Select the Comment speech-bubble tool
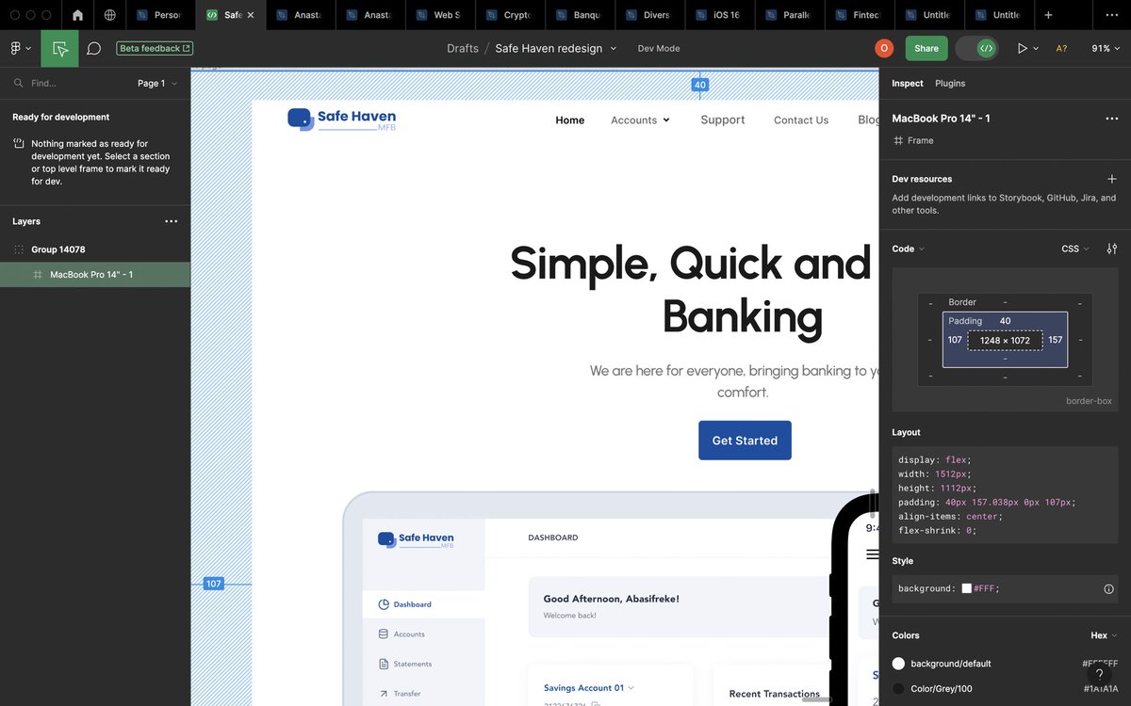Viewport: 1131px width, 706px height. coord(94,48)
